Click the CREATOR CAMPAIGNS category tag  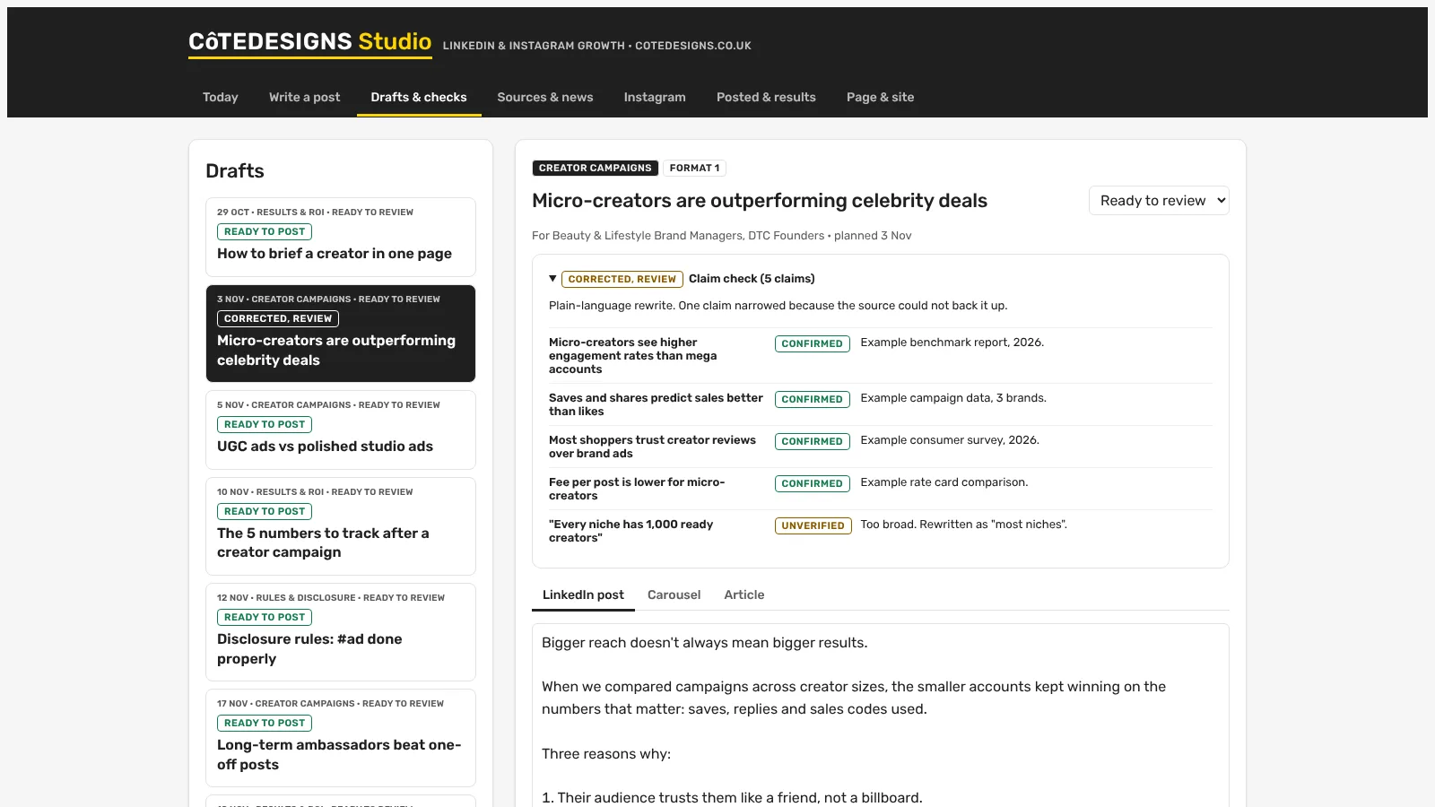[x=596, y=168]
